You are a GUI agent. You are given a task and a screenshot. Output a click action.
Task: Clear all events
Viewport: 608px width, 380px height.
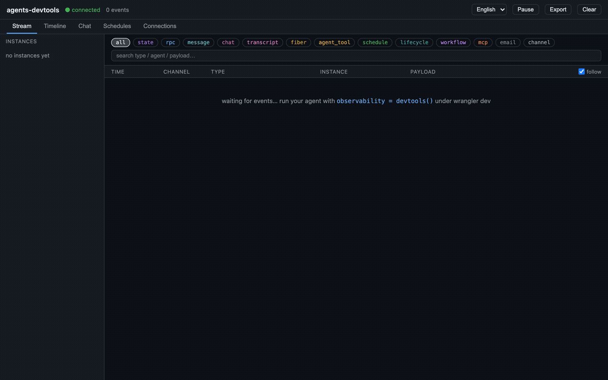pos(589,9)
